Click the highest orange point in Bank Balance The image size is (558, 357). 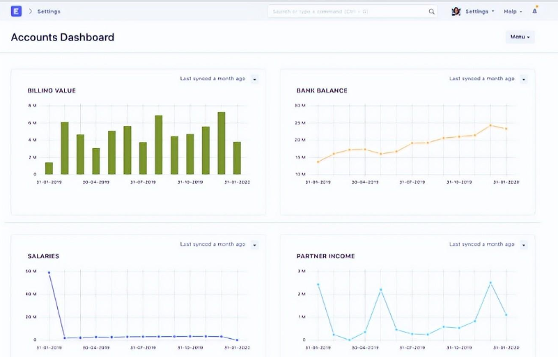tap(490, 125)
